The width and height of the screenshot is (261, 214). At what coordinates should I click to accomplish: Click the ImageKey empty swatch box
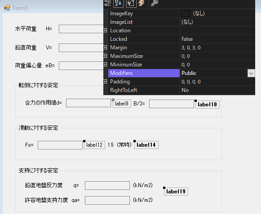coord(185,13)
